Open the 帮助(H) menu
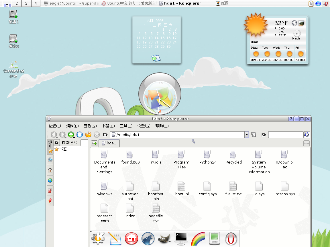This screenshot has height=247, width=330. pos(162,126)
